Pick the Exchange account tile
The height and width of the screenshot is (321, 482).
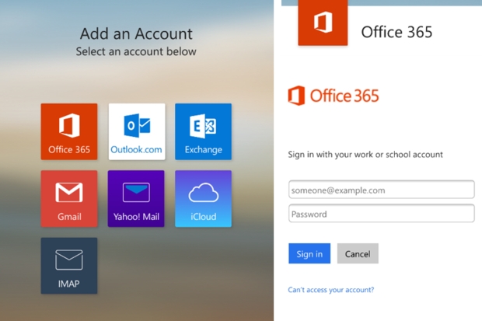click(x=203, y=131)
